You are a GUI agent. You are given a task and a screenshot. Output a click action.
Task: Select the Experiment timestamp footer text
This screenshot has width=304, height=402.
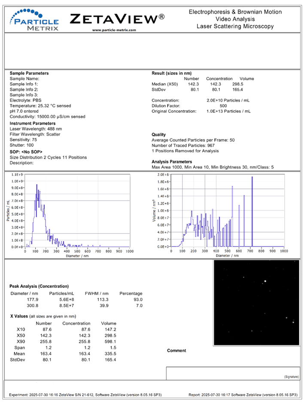click(85, 395)
